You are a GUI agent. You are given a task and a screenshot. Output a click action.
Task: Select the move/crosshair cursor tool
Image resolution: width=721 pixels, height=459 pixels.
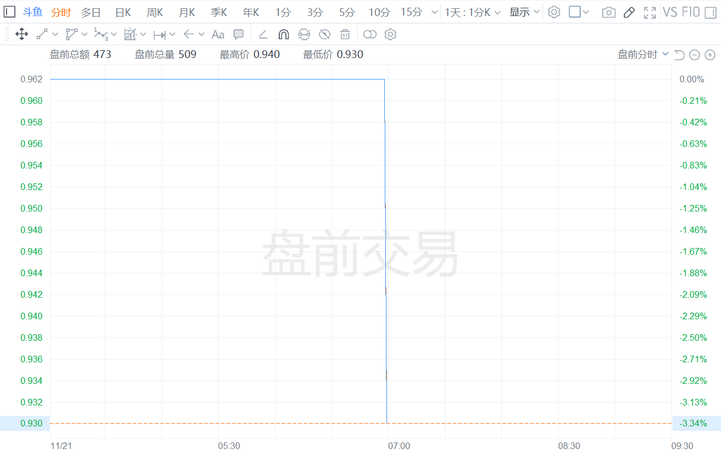[x=22, y=35]
